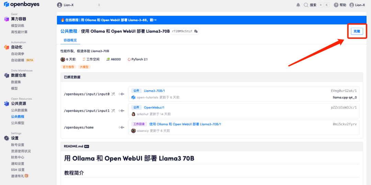Screen dimensions: 371x185
Task: Open 资源使用状况 in the sidebar
Action: [x=21, y=151]
